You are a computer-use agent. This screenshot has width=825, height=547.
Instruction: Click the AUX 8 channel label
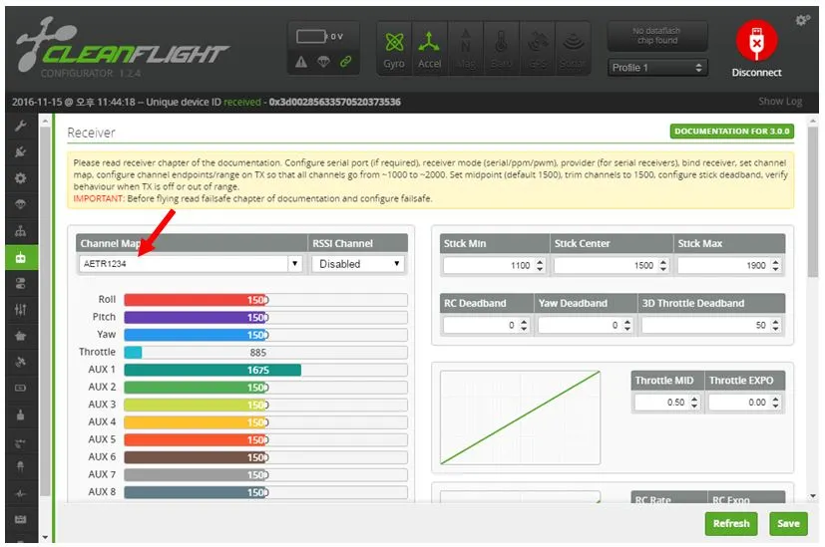(102, 492)
